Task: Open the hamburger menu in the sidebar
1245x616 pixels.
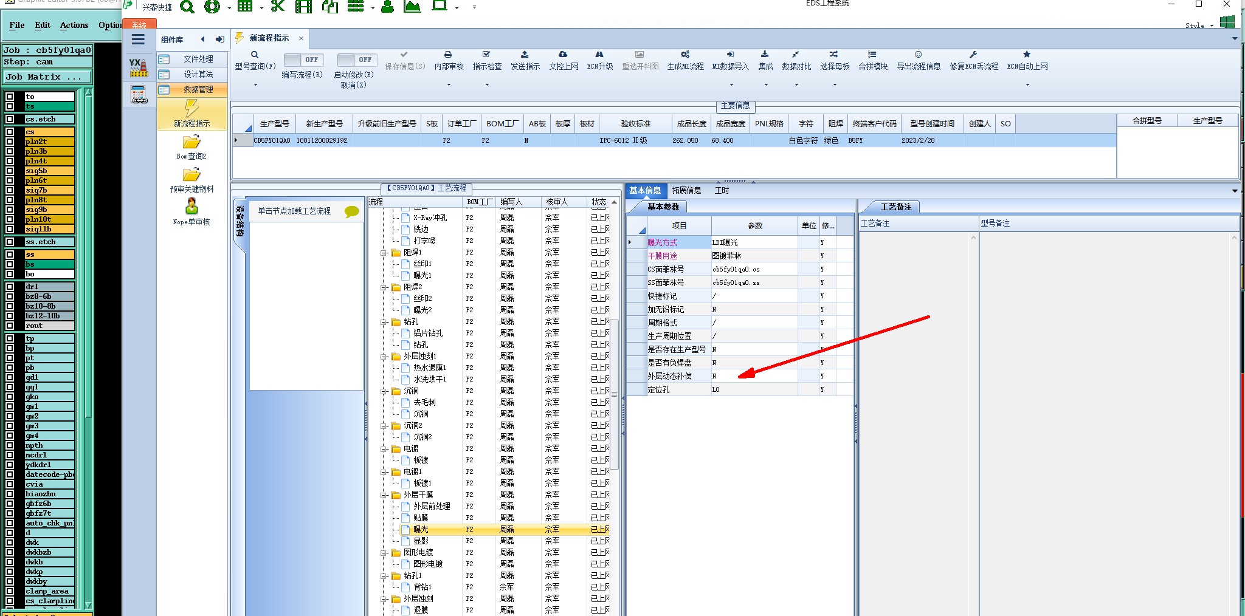Action: (x=139, y=39)
